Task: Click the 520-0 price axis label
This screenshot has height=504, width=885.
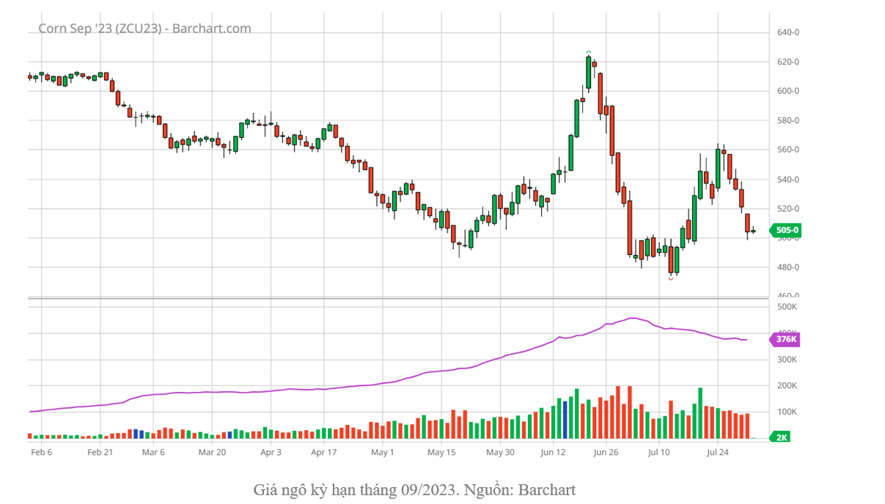Action: point(788,209)
